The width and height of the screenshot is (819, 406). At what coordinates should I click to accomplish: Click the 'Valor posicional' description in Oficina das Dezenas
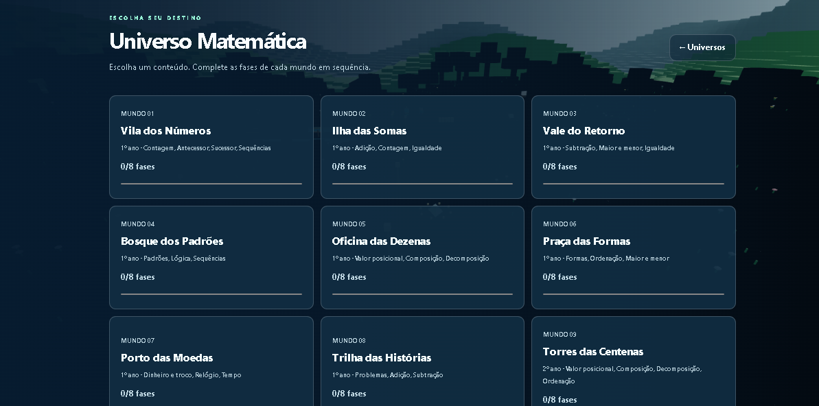pos(411,259)
